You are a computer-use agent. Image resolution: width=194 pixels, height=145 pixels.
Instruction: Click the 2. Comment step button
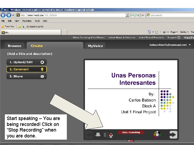pos(27,69)
